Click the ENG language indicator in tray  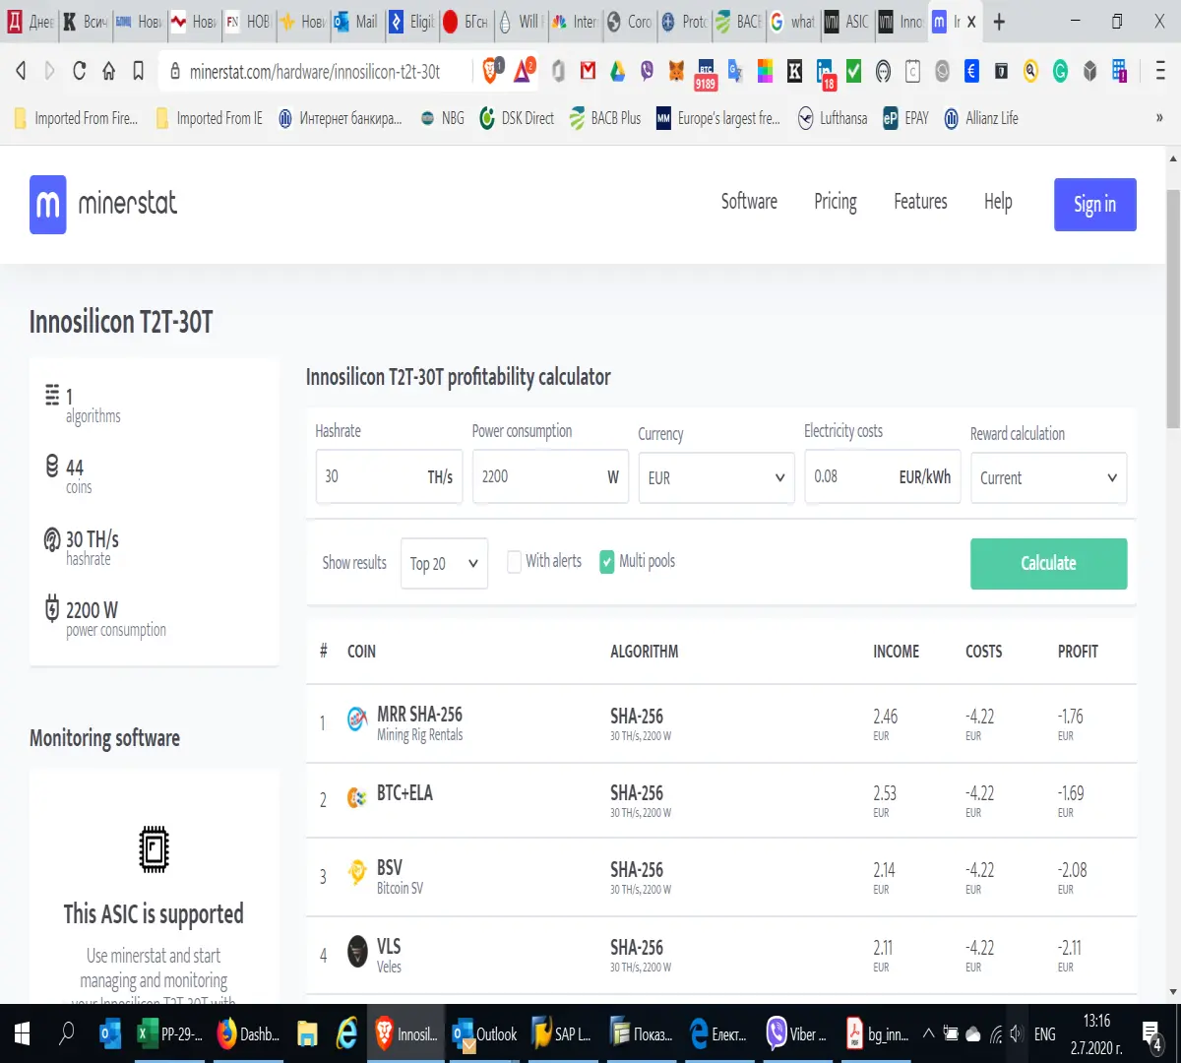1045,1033
